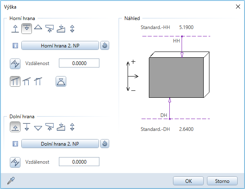Click the trapezoid icon in Horní hrana section
Screen dimensions: 245x189
pos(61,81)
